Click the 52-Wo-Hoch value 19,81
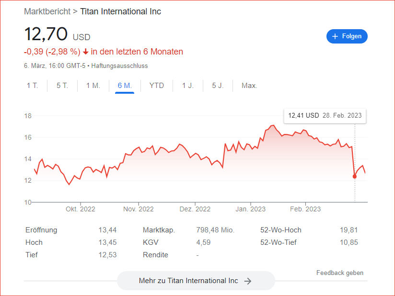This screenshot has height=296, width=395. point(349,230)
